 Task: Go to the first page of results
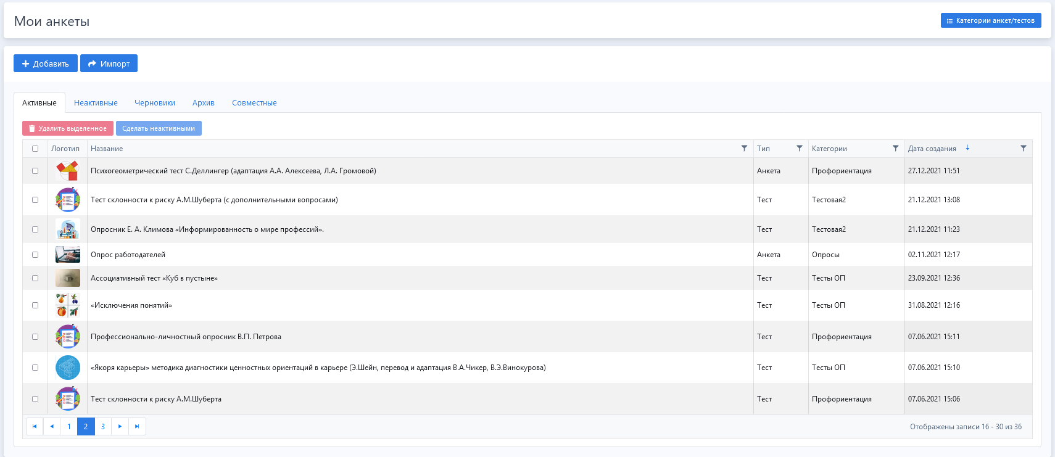point(35,427)
